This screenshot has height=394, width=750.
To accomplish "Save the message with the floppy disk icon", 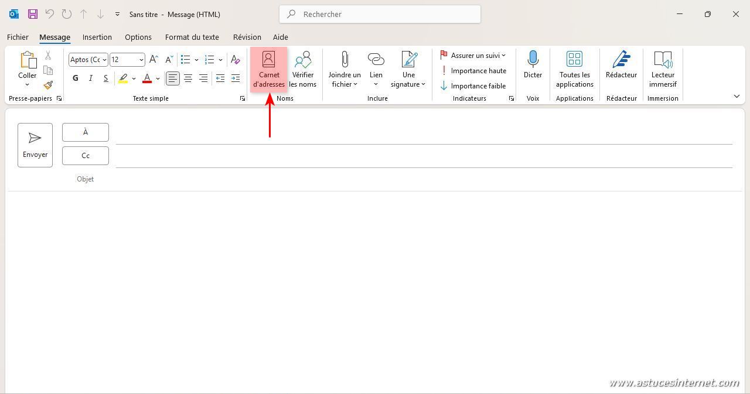I will point(33,14).
